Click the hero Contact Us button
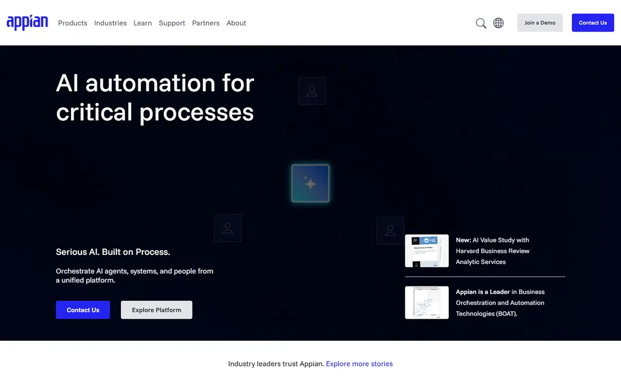621x388 pixels. (83, 310)
